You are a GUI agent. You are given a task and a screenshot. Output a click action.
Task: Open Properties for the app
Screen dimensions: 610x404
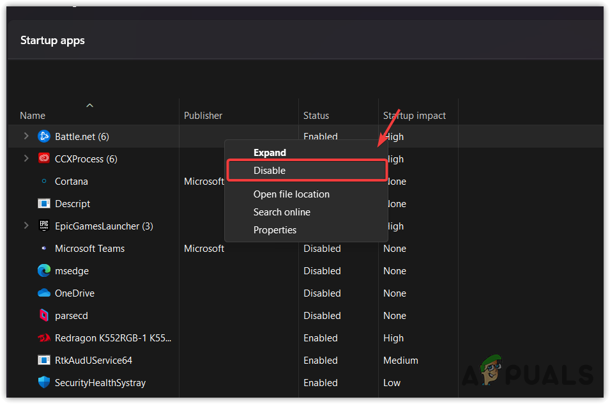tap(275, 229)
